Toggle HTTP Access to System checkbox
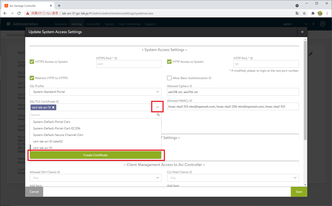 [x=169, y=62]
